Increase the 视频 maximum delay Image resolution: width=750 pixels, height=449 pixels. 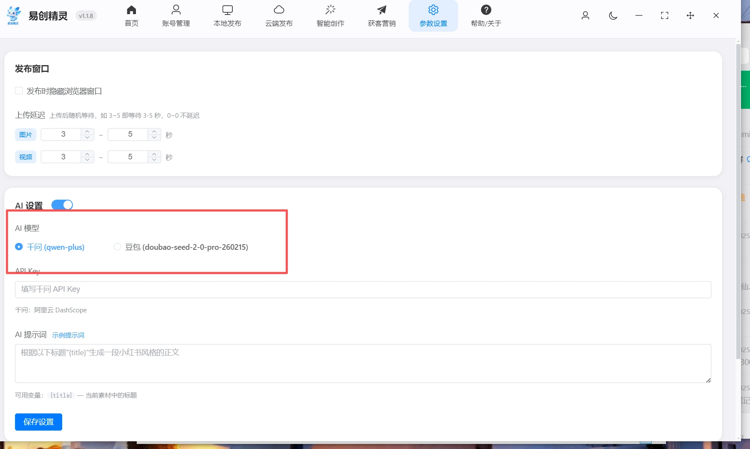coord(154,154)
